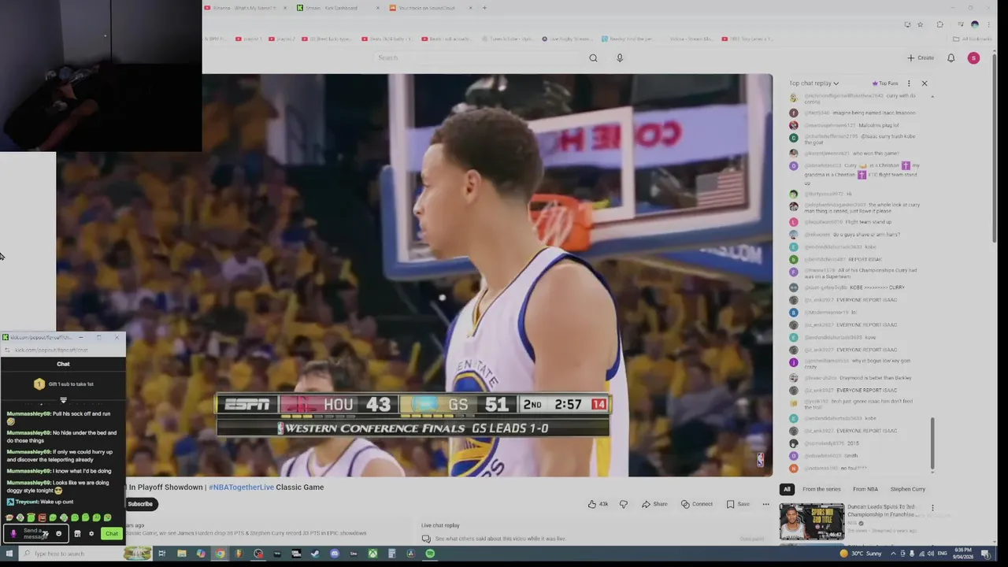The image size is (1008, 567).
Task: Share the video using the Share button
Action: [x=654, y=504]
